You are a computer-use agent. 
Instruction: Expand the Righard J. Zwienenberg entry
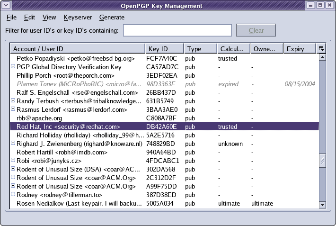coord(13,143)
